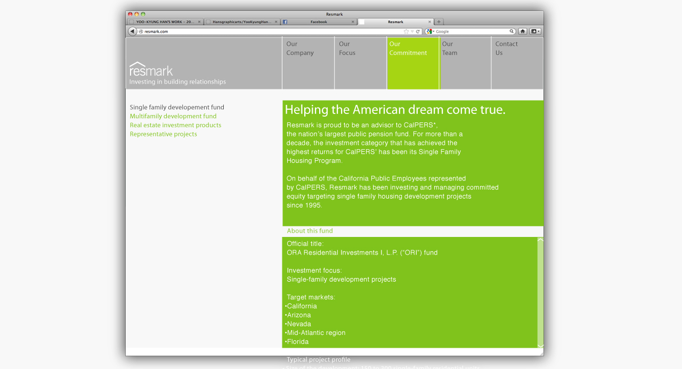Open a new tab with the plus button

[x=439, y=22]
